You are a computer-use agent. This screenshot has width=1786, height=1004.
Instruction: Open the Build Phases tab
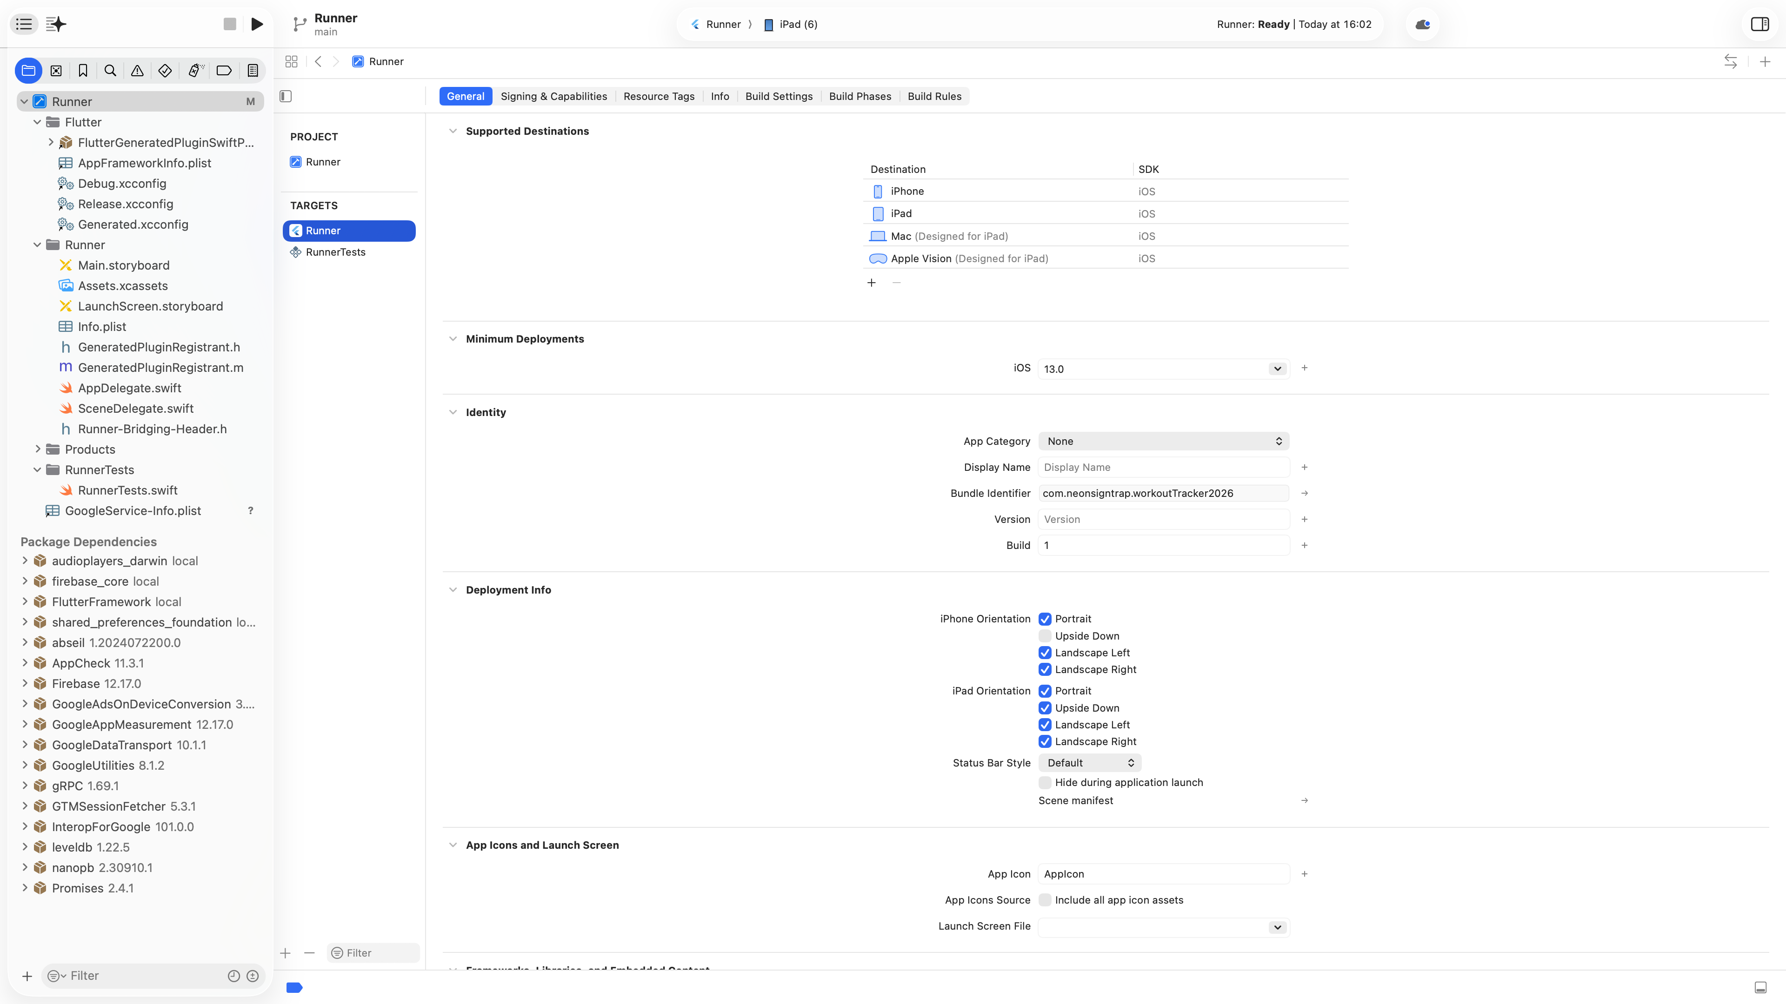(x=860, y=96)
